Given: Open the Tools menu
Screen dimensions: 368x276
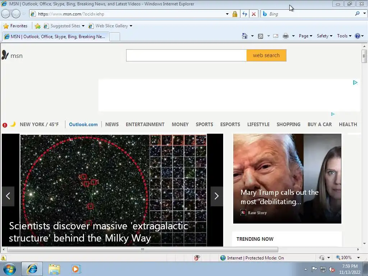Looking at the screenshot, I should 344,36.
